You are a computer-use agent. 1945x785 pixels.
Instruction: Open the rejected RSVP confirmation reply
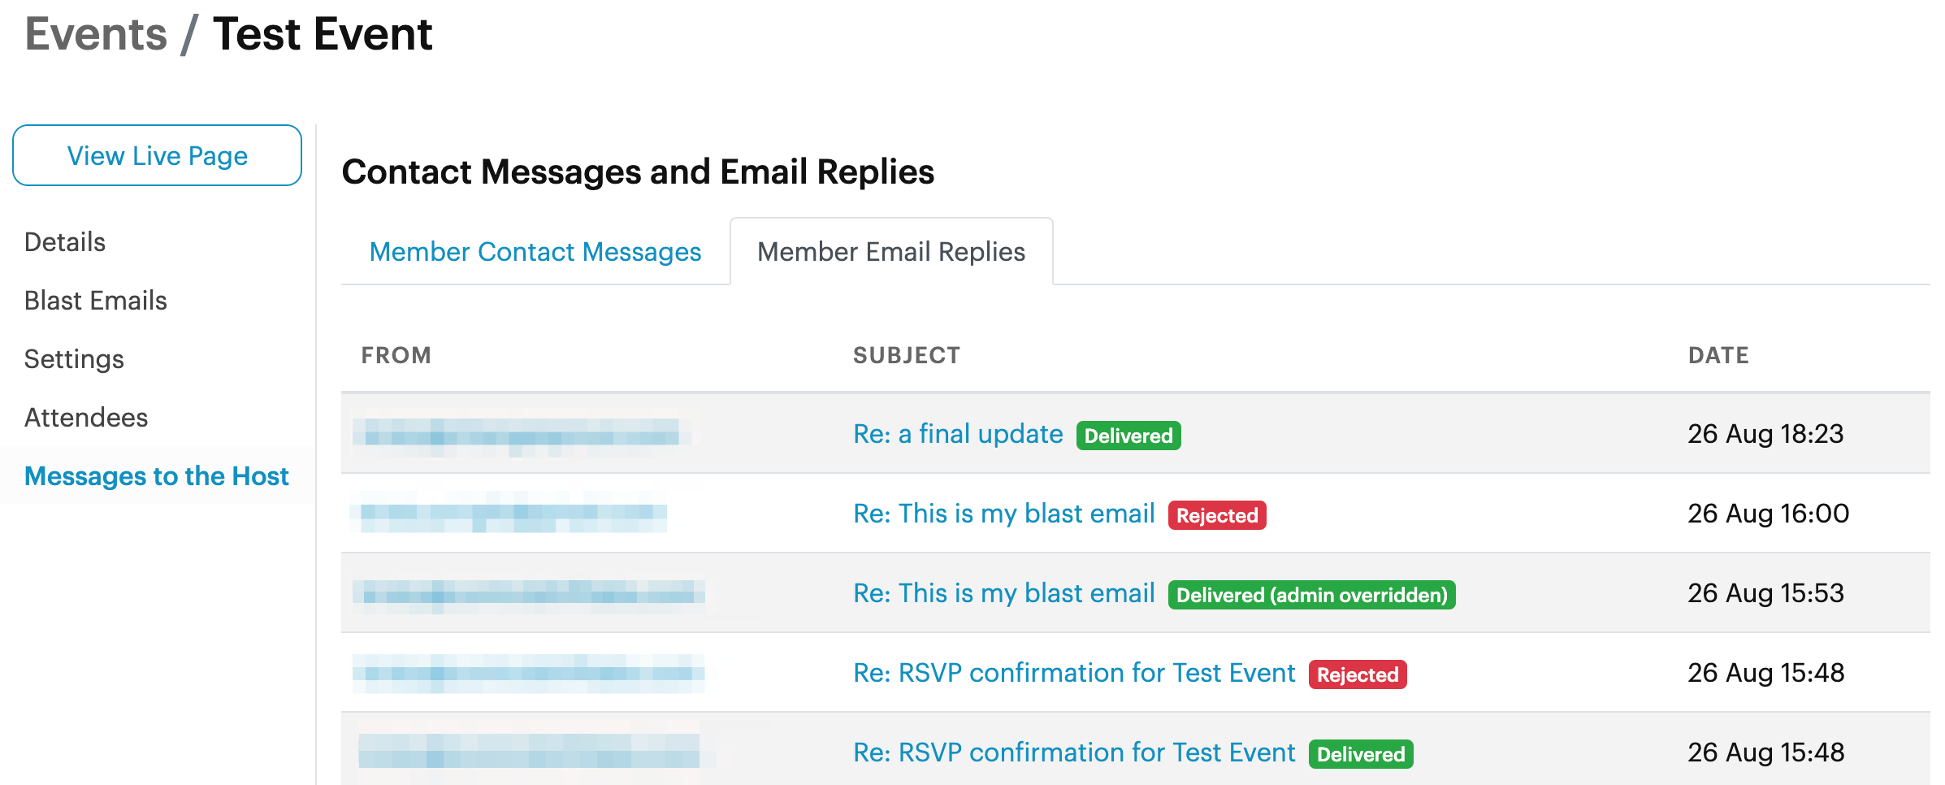point(1073,673)
